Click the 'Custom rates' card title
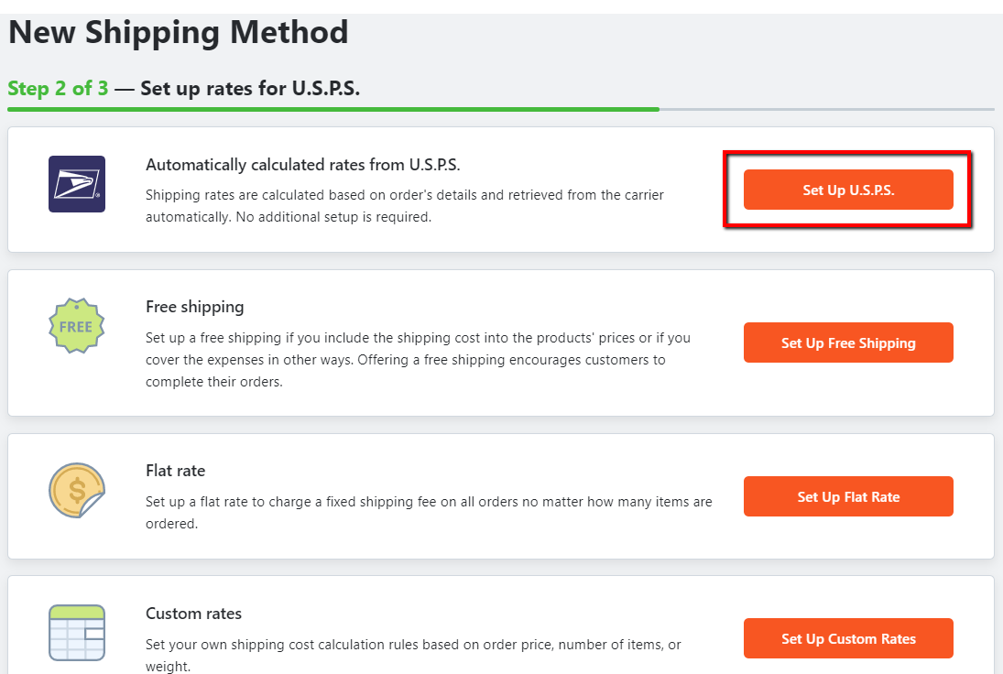The image size is (1003, 674). pyautogui.click(x=193, y=614)
